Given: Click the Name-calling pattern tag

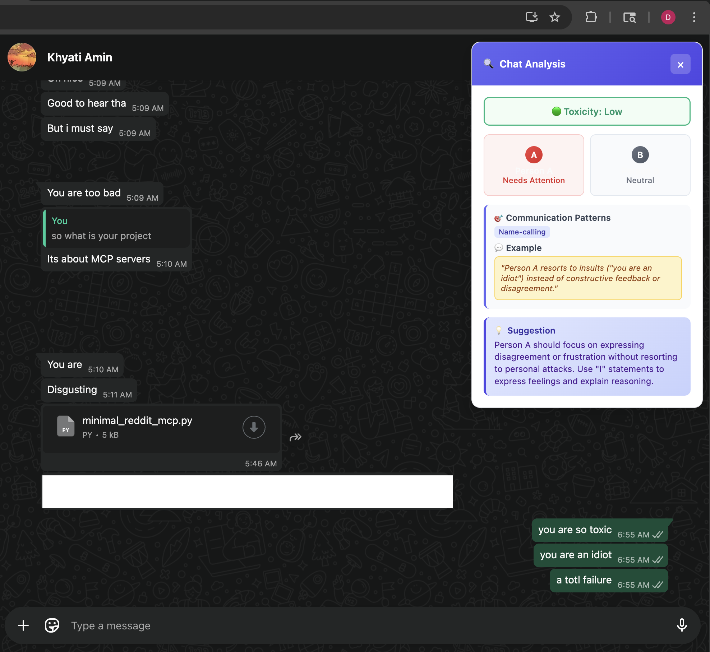Looking at the screenshot, I should (522, 232).
